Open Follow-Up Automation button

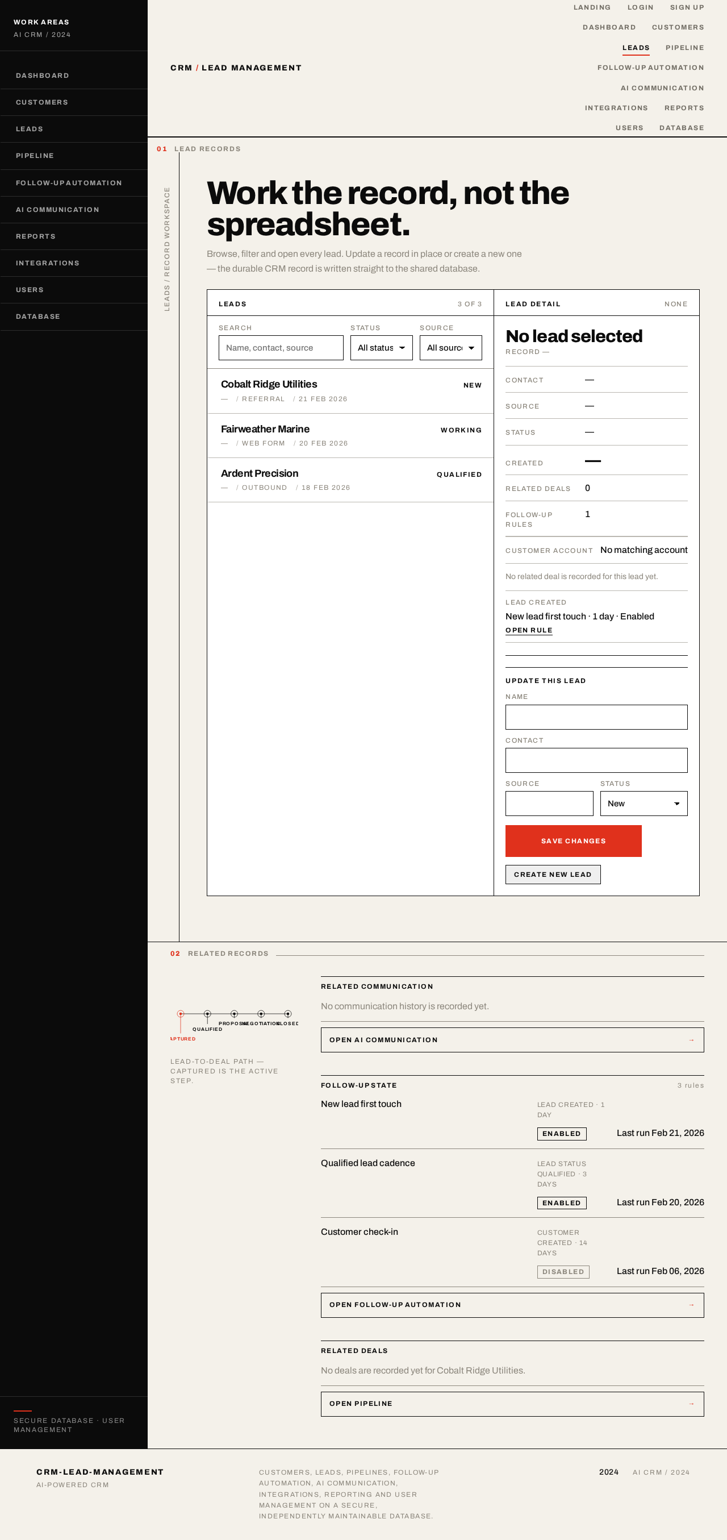[512, 1305]
